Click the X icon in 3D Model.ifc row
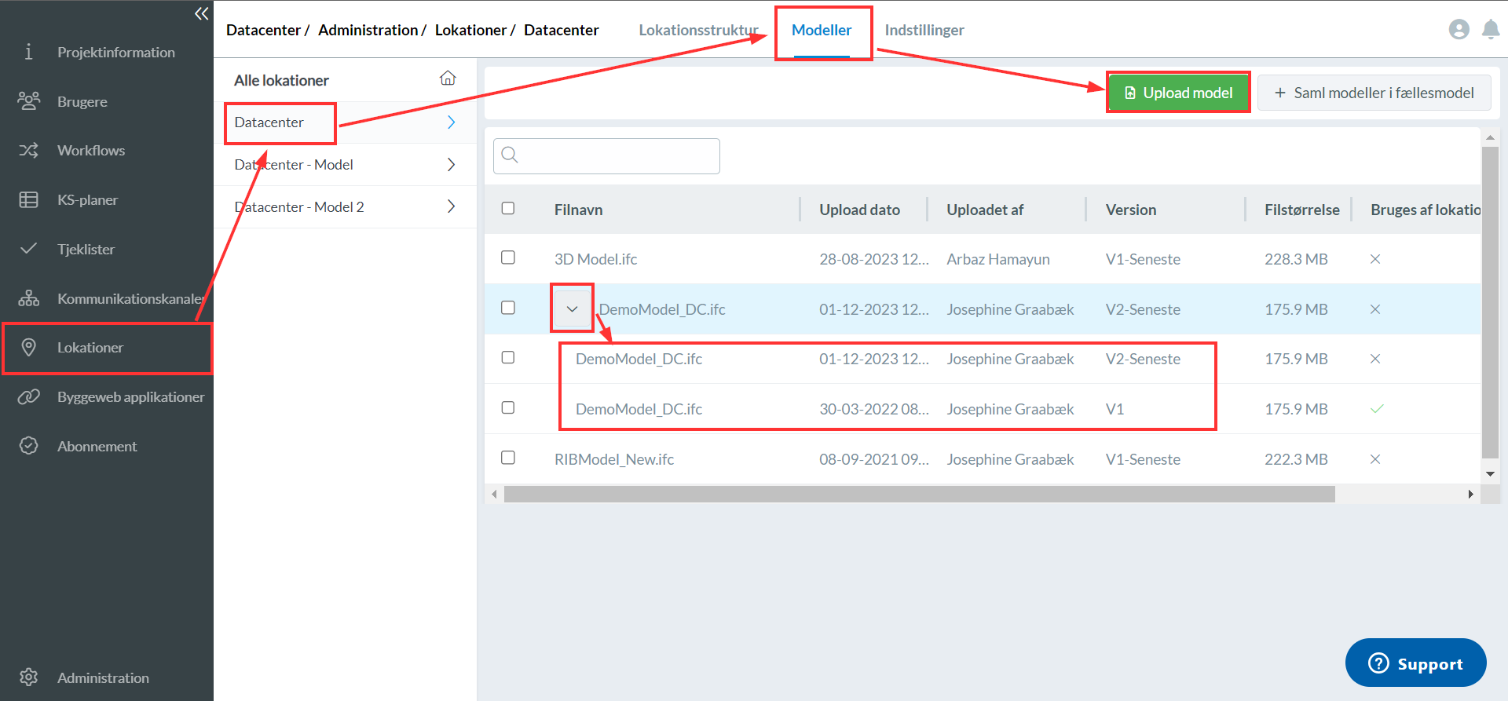This screenshot has height=701, width=1508. 1374,259
